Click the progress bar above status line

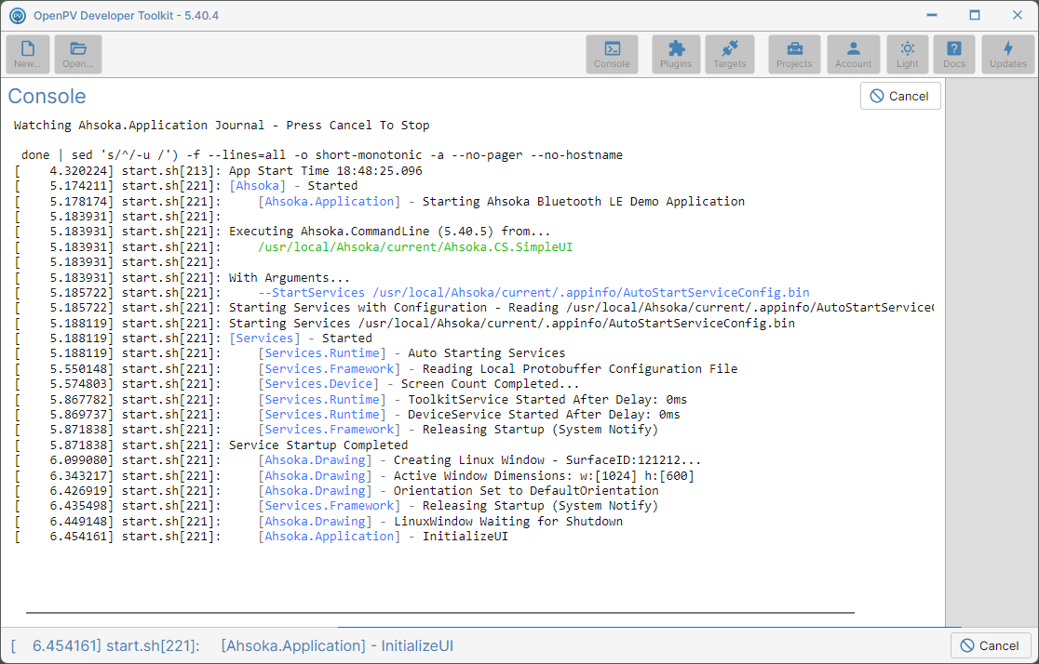pyautogui.click(x=650, y=626)
